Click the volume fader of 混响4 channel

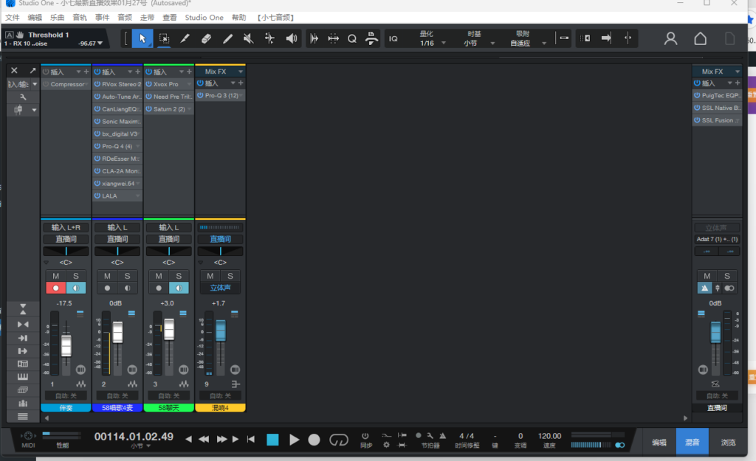(220, 330)
